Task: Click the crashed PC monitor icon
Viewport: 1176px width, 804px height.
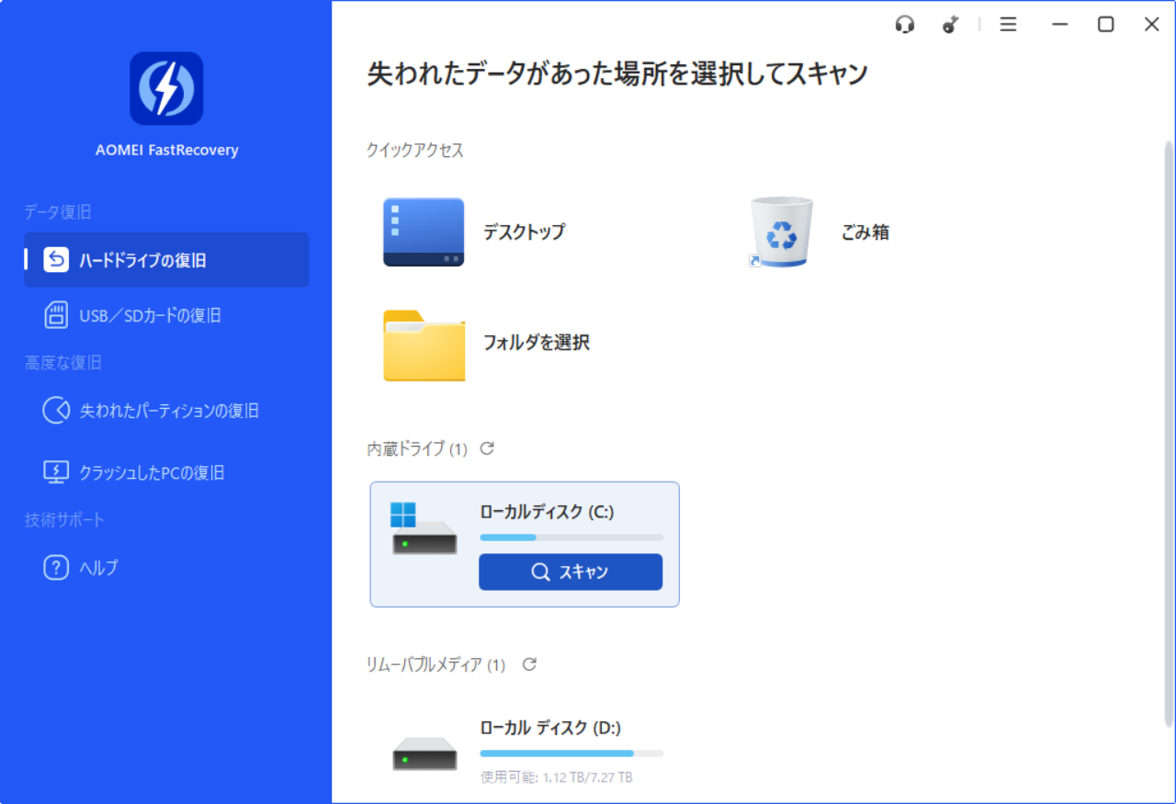Action: click(x=56, y=472)
